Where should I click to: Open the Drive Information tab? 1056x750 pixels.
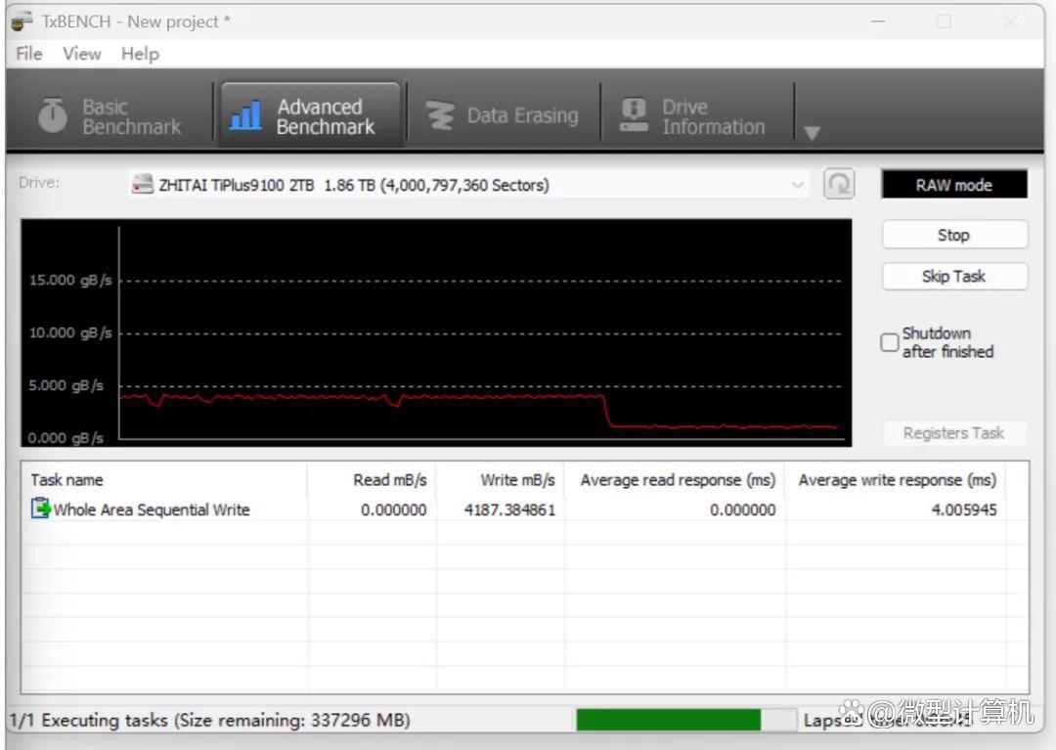(x=696, y=115)
